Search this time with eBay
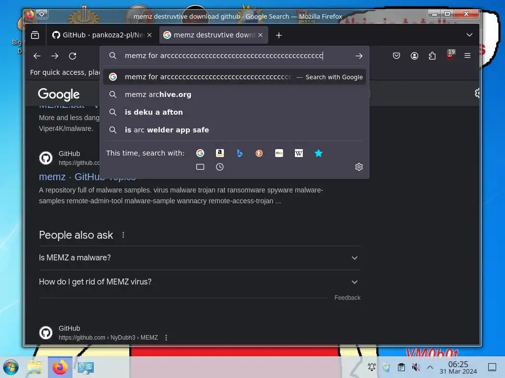505x378 pixels. (x=279, y=153)
